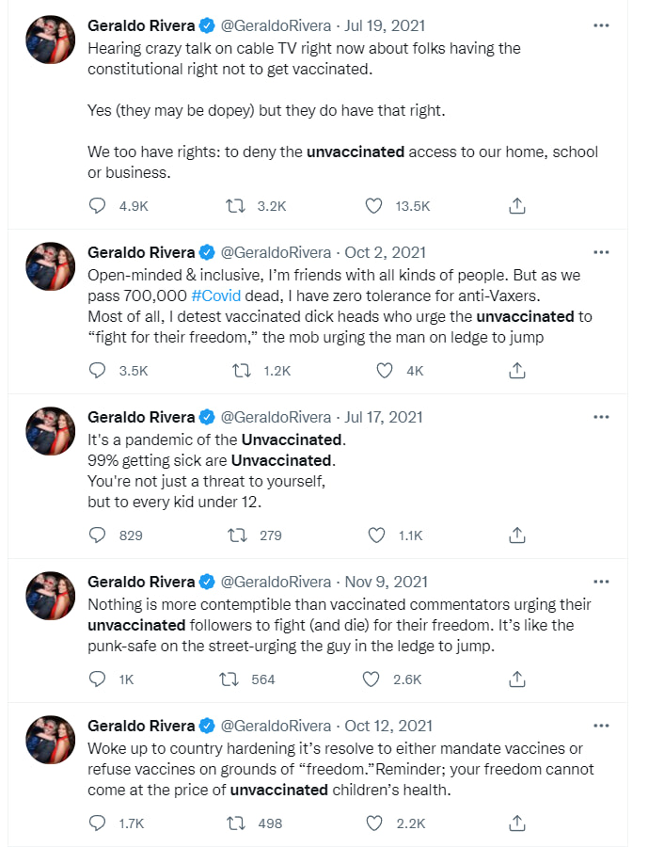
Task: Click the Geraldo Rivera name on the first tweet
Action: [x=141, y=25]
